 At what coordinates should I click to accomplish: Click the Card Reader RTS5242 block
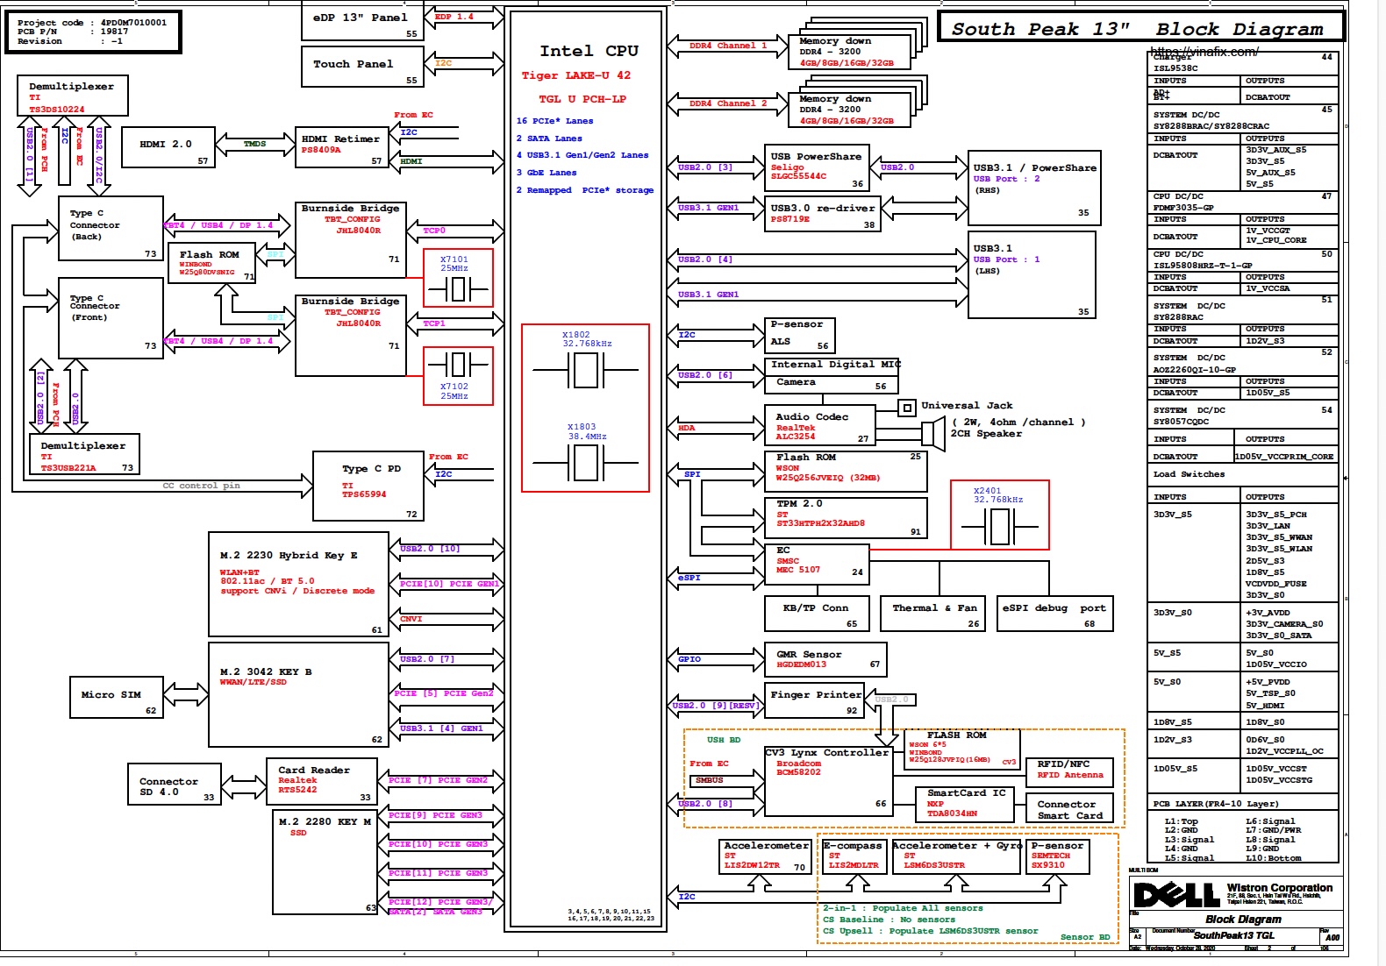click(321, 781)
